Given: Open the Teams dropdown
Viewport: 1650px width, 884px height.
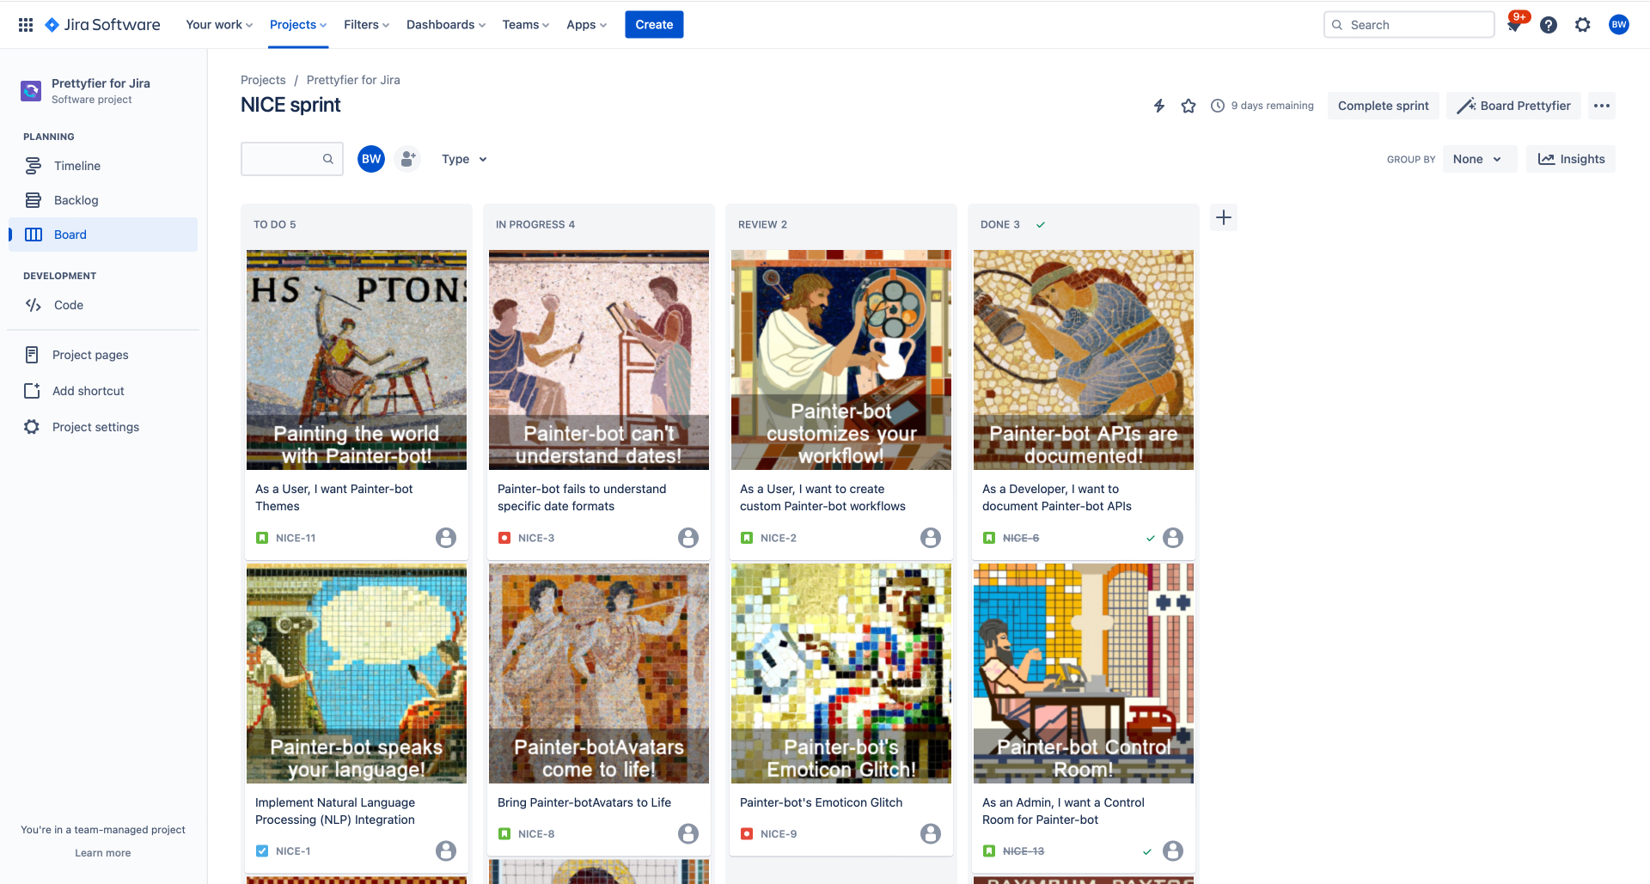Looking at the screenshot, I should click(x=525, y=25).
